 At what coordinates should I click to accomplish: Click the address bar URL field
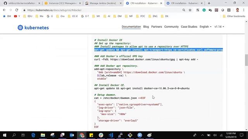(x=101, y=10)
